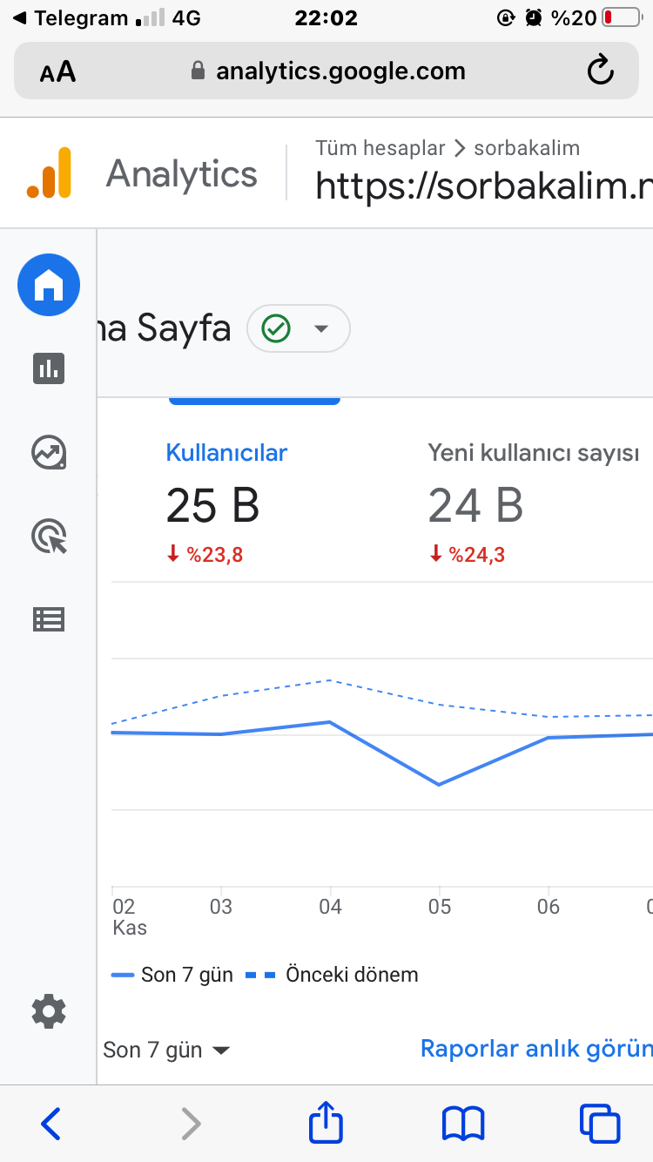653x1162 pixels.
Task: Open the Explore icon in sidebar
Action: coord(49,452)
